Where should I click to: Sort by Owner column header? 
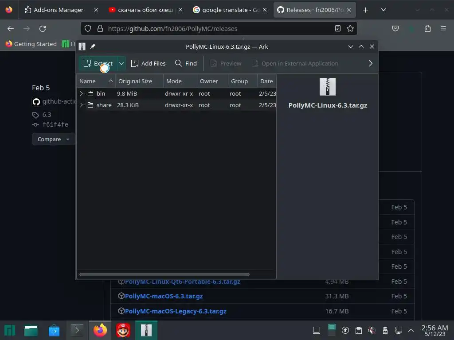pos(212,81)
